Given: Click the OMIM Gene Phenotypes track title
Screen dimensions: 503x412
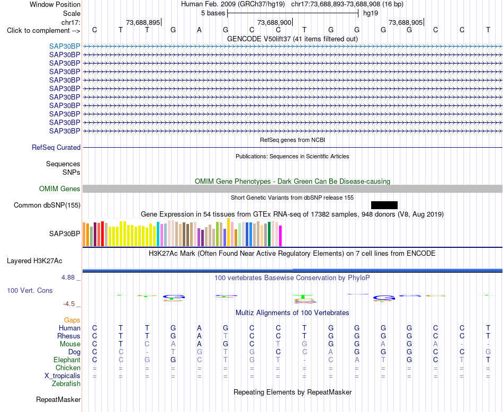Looking at the screenshot, I should point(292,181).
